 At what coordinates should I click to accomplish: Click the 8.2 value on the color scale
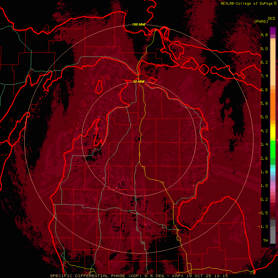coord(264,62)
